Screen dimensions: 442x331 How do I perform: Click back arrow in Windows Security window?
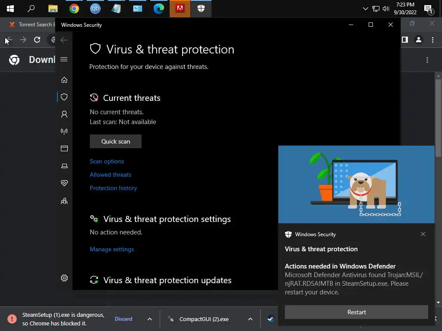click(x=64, y=40)
